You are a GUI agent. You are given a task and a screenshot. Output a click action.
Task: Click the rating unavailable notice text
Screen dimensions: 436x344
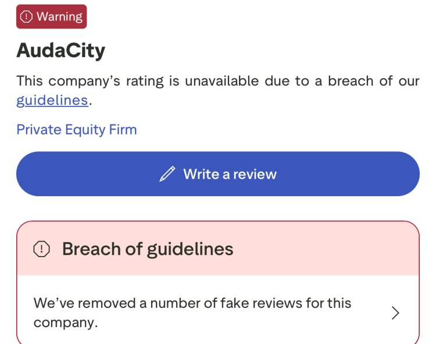tap(218, 90)
